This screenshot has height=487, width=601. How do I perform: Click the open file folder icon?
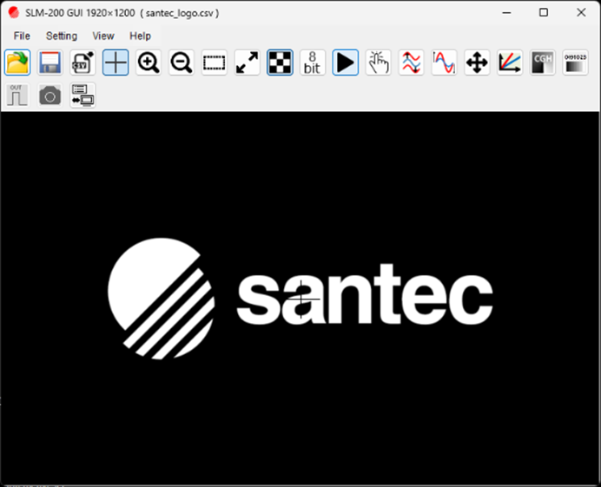point(17,63)
